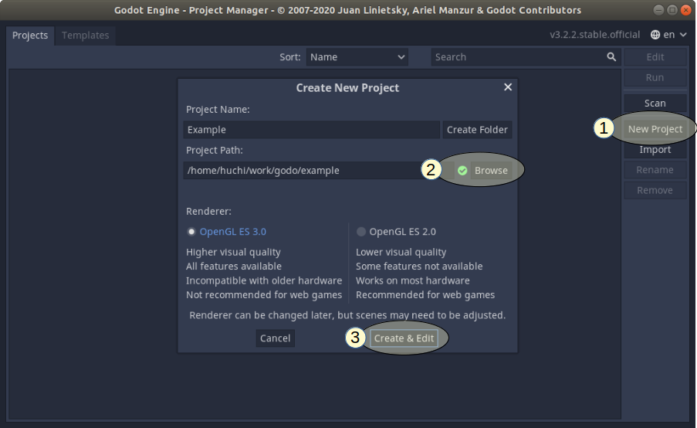697x428 pixels.
Task: Switch to the Templates tab
Action: (x=86, y=35)
